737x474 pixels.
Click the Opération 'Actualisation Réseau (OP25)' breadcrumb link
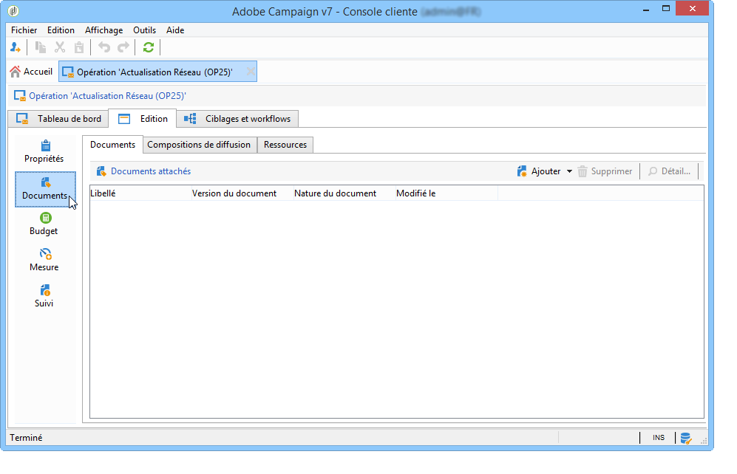click(x=108, y=96)
